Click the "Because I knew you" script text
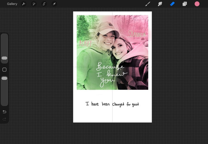This screenshot has height=144, width=208. pos(111,74)
